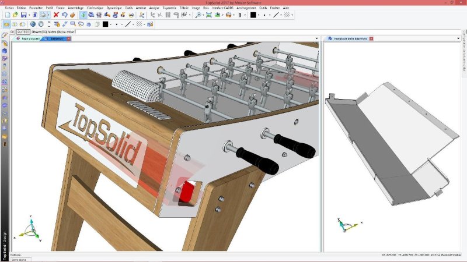Select the sketch pencil tool in left sidebar
This screenshot has width=467, height=262.
(x=5, y=36)
